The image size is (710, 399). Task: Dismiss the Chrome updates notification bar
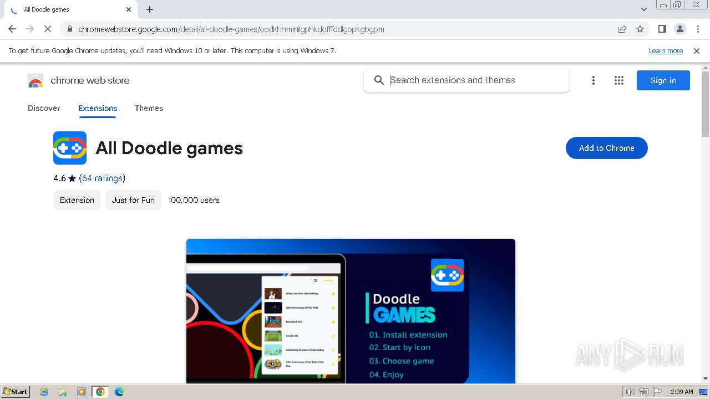[697, 51]
